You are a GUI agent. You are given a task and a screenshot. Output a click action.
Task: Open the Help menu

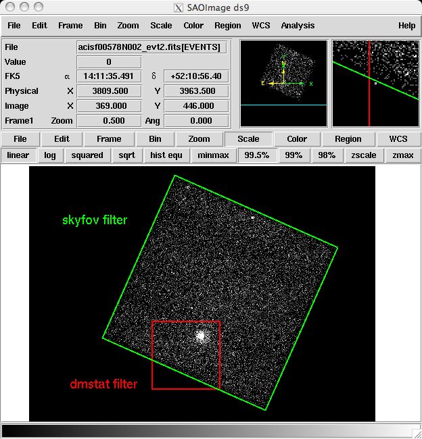pyautogui.click(x=406, y=26)
